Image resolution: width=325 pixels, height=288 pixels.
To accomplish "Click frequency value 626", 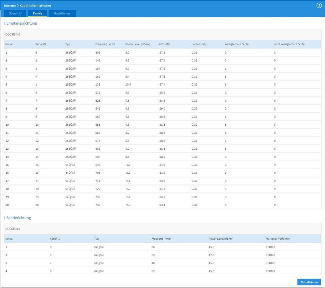I will pos(98,101).
